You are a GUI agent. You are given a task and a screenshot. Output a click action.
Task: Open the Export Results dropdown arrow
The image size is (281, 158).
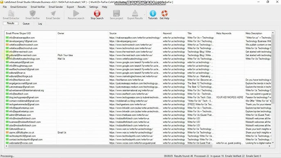pos(145,15)
